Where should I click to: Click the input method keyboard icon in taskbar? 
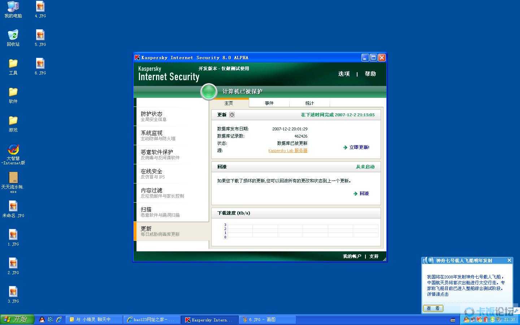click(453, 320)
